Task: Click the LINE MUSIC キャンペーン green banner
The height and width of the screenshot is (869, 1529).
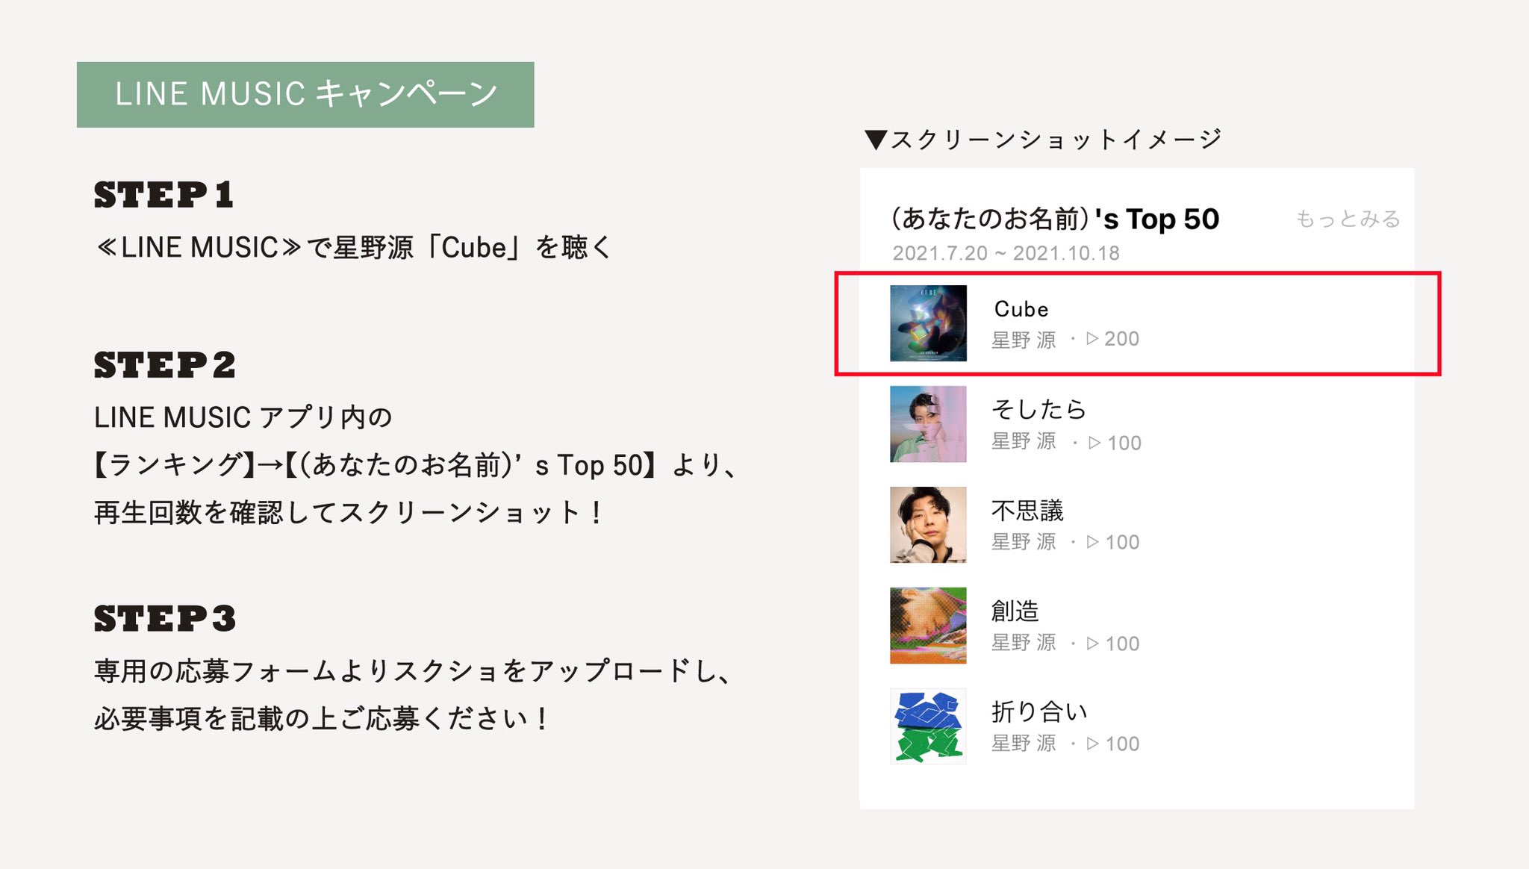Action: click(x=305, y=95)
